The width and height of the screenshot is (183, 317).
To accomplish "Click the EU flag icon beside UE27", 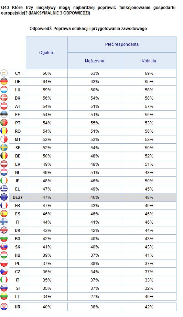I will [4, 197].
